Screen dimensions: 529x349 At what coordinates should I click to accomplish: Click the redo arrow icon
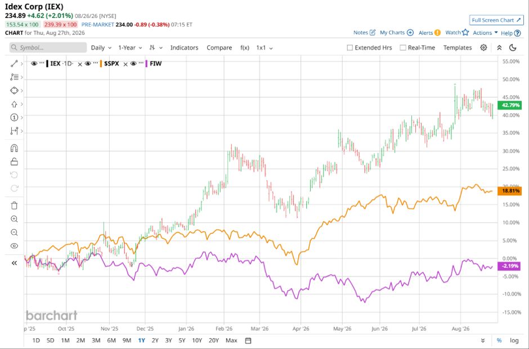tap(14, 189)
